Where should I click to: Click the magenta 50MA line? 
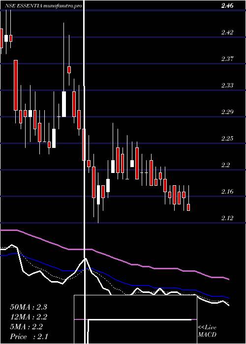click(x=114, y=258)
